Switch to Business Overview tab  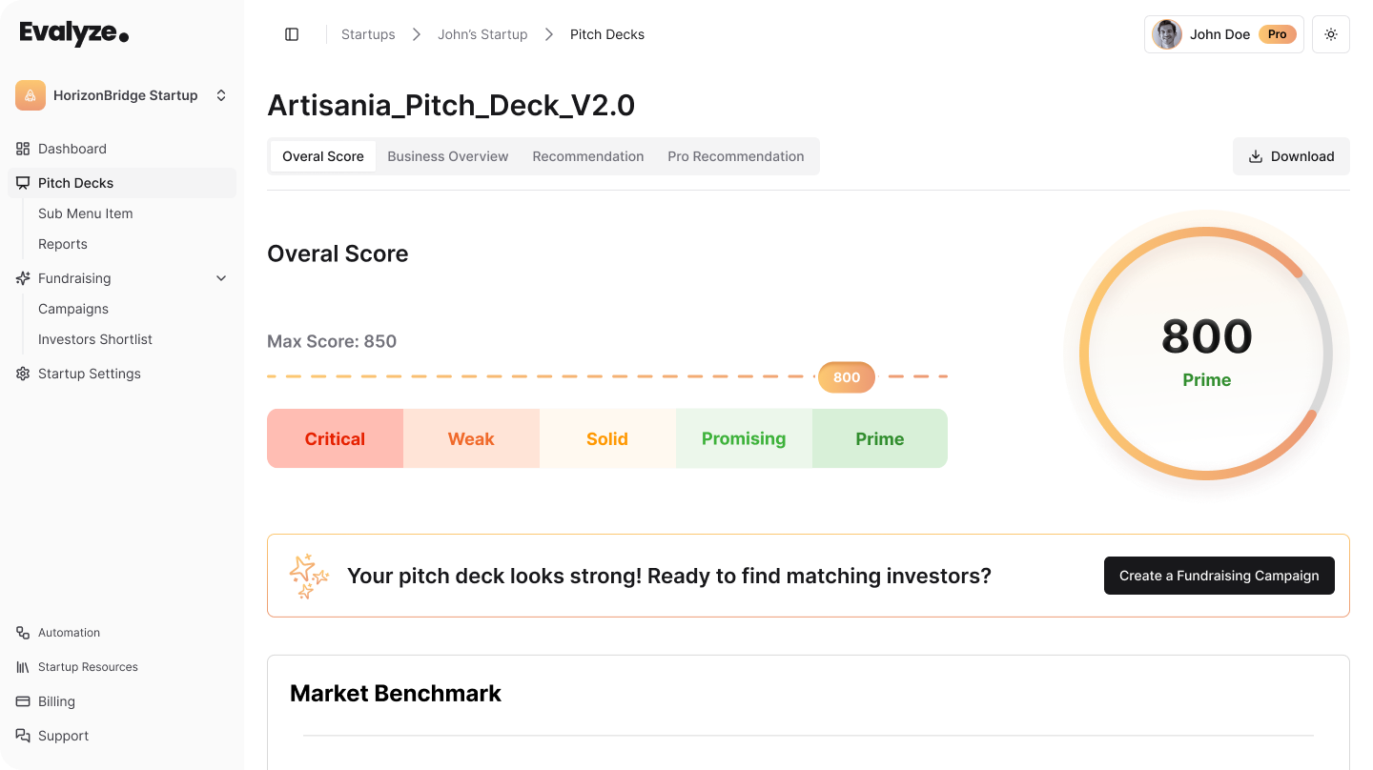[x=448, y=156]
